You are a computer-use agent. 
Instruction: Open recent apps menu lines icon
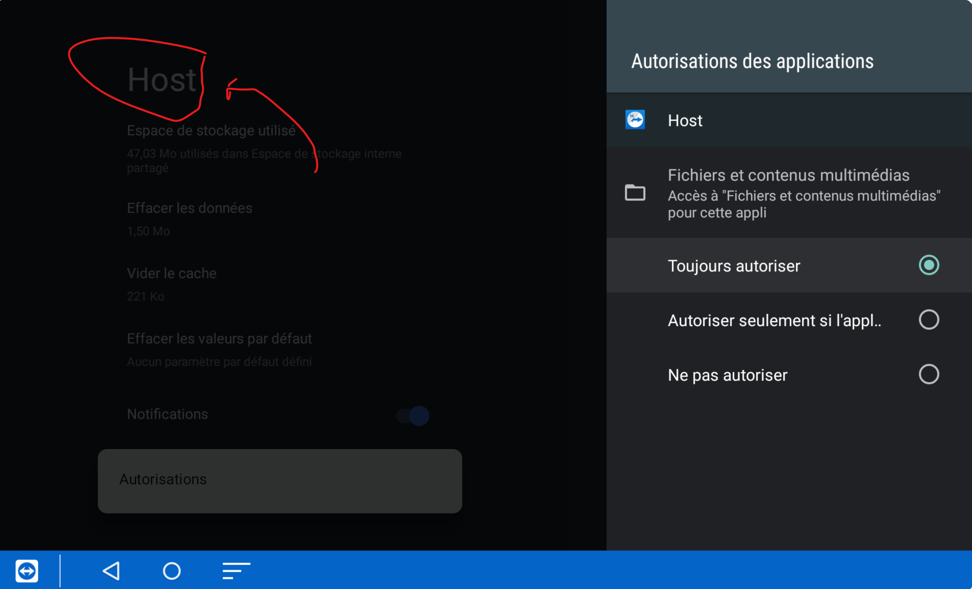[236, 571]
